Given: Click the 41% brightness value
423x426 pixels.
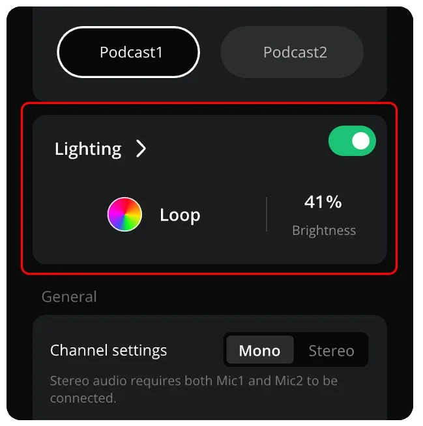Looking at the screenshot, I should click(323, 202).
